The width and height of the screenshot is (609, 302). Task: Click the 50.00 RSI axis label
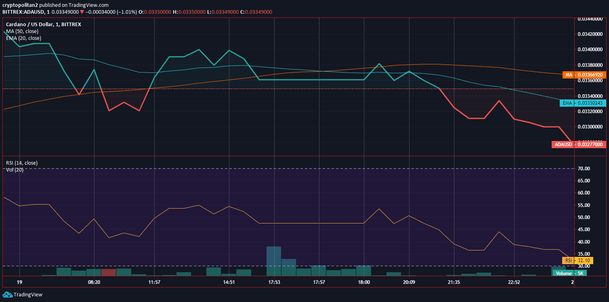pyautogui.click(x=584, y=217)
